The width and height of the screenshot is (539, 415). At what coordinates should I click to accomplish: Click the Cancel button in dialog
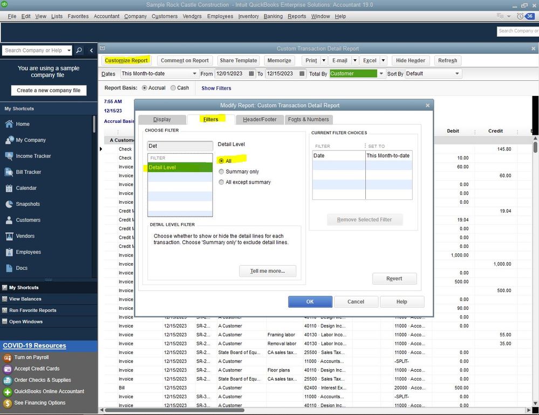coord(356,302)
